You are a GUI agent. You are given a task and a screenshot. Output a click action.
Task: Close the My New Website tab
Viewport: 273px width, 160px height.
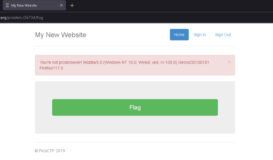pyautogui.click(x=61, y=6)
